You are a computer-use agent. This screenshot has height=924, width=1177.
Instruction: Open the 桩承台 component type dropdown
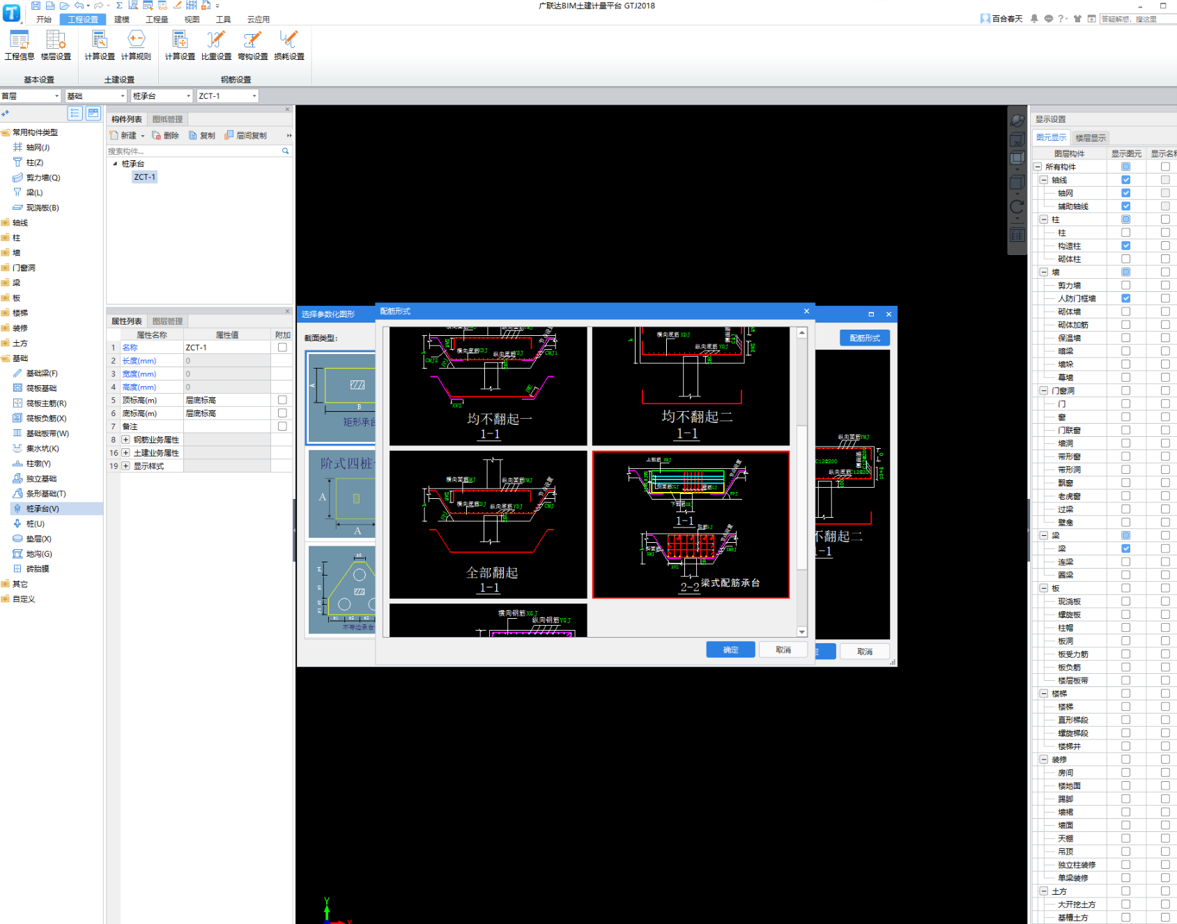pos(162,96)
